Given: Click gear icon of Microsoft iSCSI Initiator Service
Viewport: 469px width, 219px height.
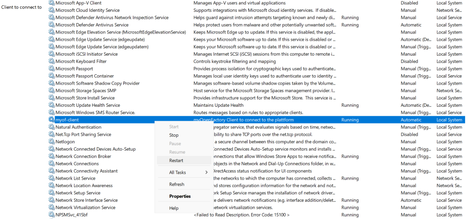Looking at the screenshot, I should 52,54.
